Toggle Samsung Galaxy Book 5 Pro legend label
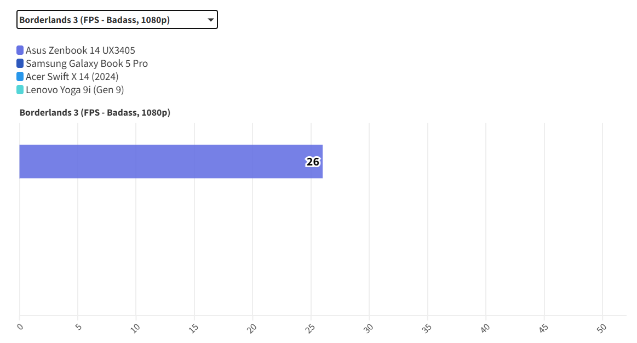 87,64
